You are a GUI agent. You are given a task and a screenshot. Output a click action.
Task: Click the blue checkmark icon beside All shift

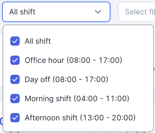[15, 41]
